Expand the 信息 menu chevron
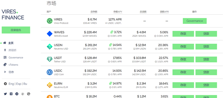 5,72
